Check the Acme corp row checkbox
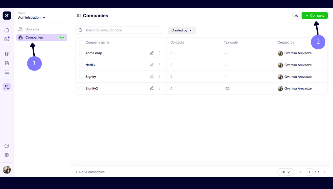 [x=81, y=53]
